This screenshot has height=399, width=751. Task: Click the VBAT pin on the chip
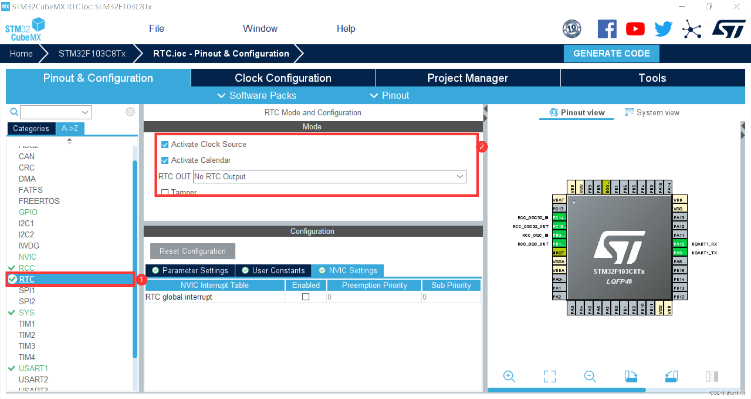pos(559,199)
